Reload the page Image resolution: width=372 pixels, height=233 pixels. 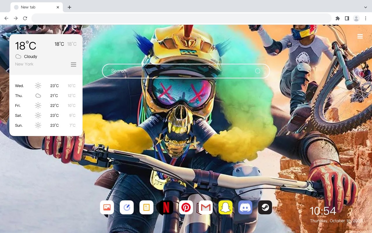[25, 18]
